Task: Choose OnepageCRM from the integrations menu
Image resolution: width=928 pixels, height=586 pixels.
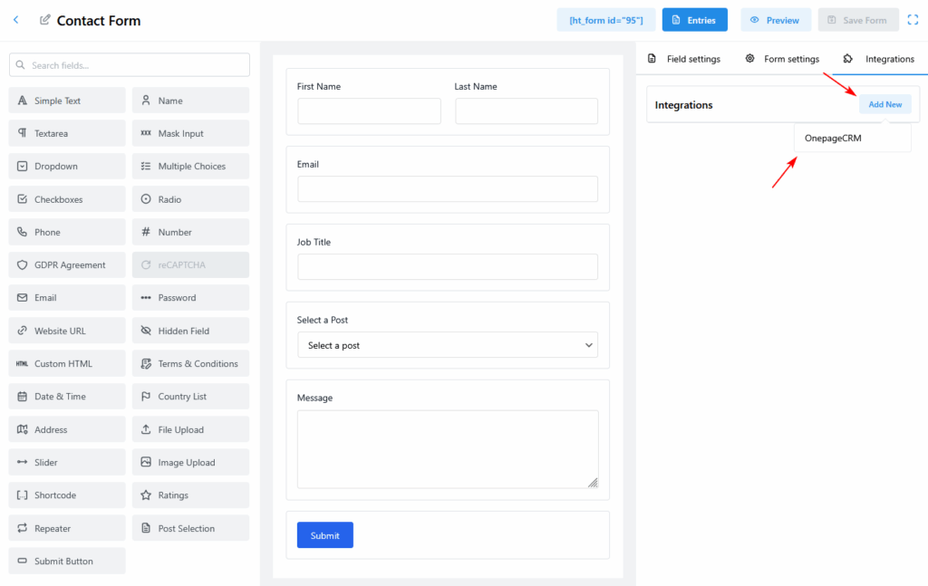Action: click(x=832, y=138)
